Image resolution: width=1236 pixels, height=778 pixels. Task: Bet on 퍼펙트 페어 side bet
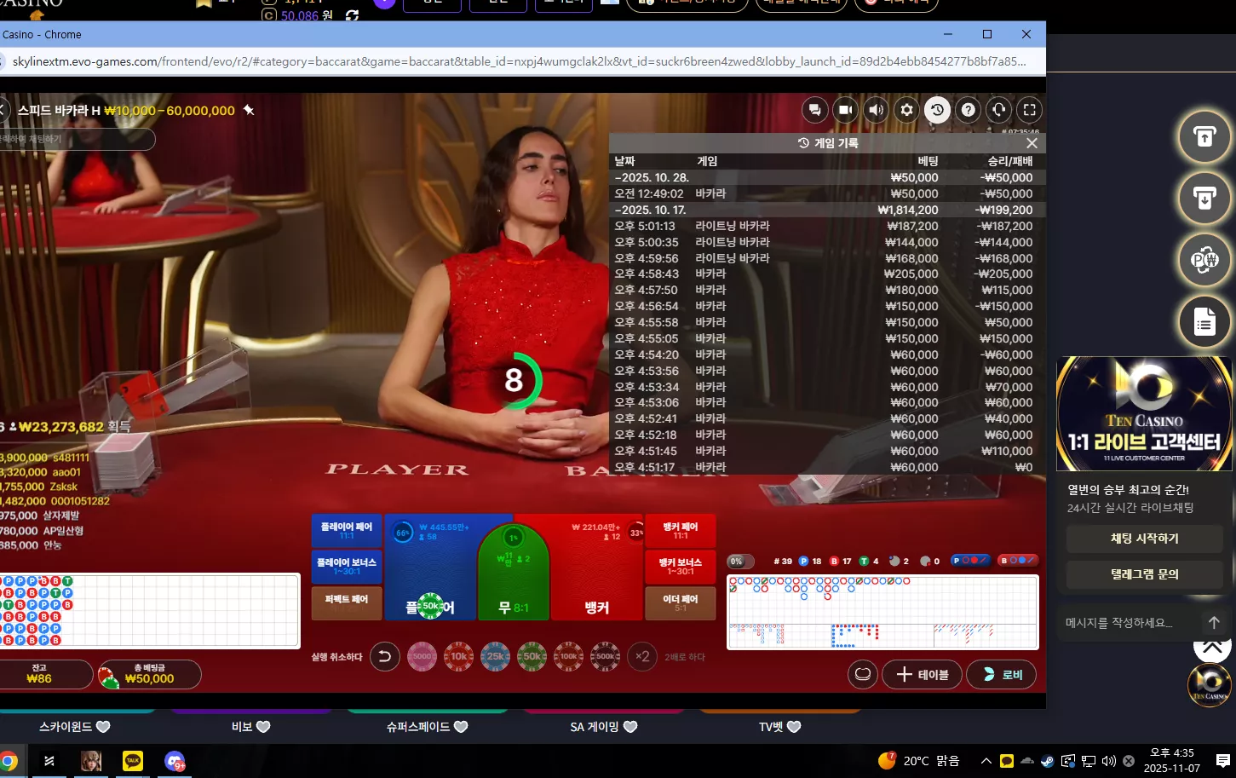coord(347,602)
